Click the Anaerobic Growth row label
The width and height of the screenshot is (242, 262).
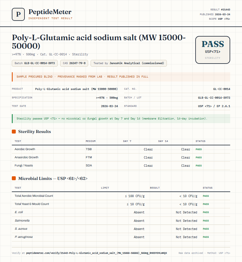pos(26,157)
